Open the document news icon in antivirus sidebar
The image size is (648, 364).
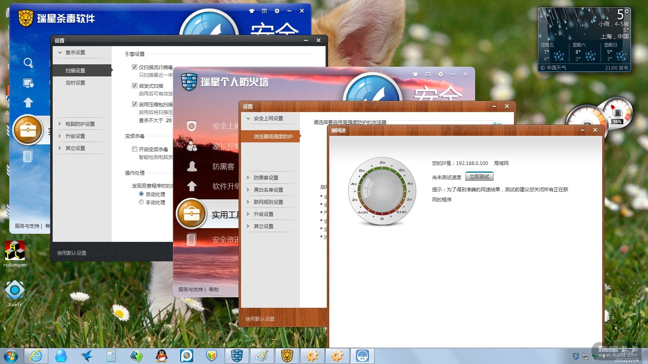tap(28, 156)
